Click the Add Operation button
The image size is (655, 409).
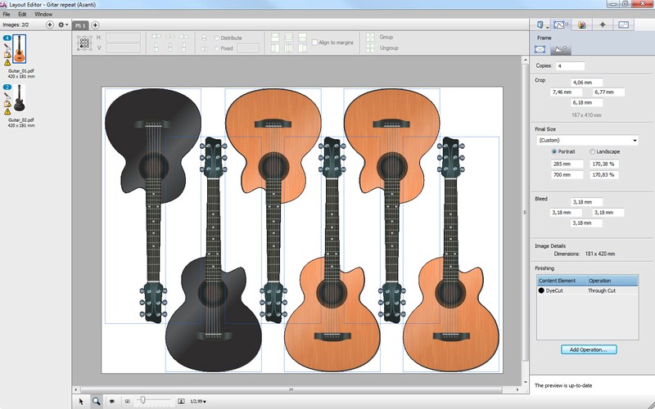589,350
